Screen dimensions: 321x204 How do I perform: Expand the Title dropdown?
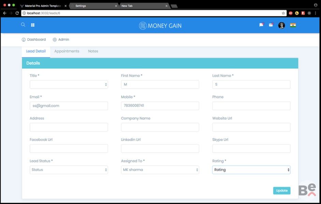(x=69, y=85)
